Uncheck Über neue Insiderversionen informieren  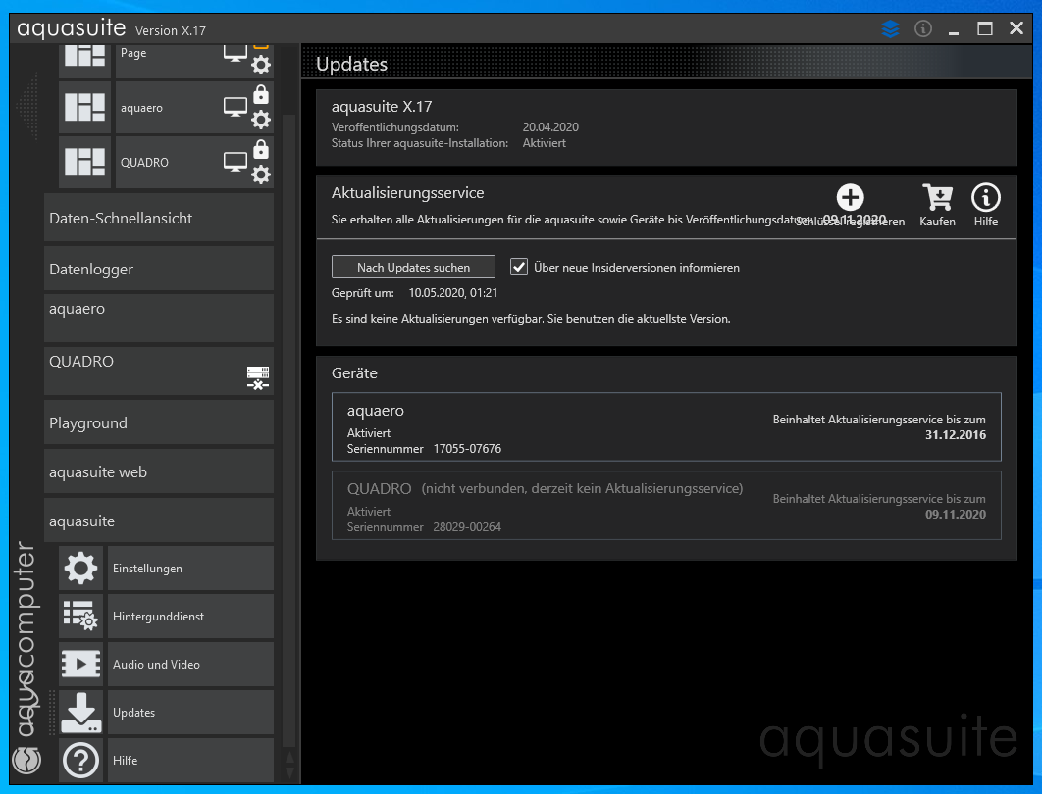(520, 267)
